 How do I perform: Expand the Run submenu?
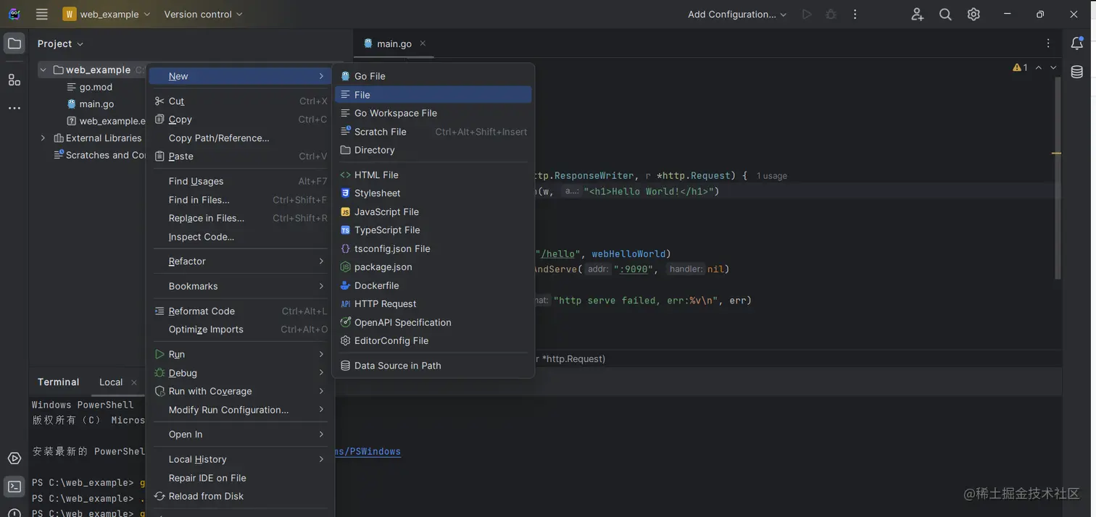[x=241, y=354]
